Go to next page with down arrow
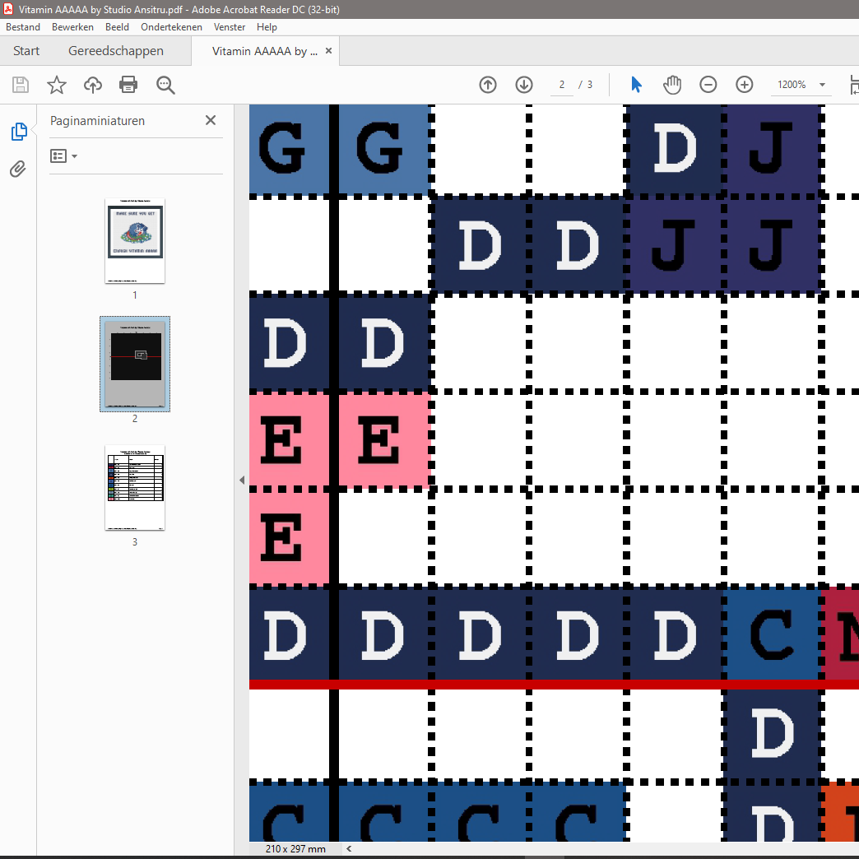Viewport: 859px width, 859px height. point(524,85)
